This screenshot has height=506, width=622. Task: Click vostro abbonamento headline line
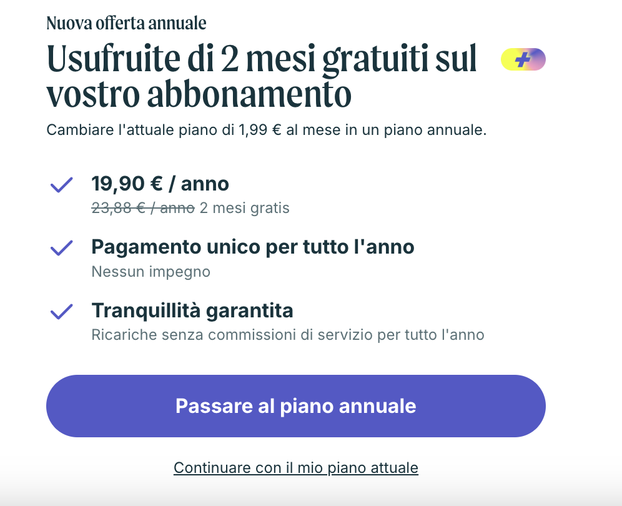tap(199, 94)
